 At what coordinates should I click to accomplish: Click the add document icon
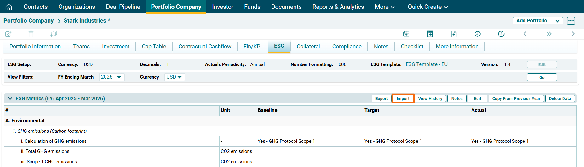[454, 34]
